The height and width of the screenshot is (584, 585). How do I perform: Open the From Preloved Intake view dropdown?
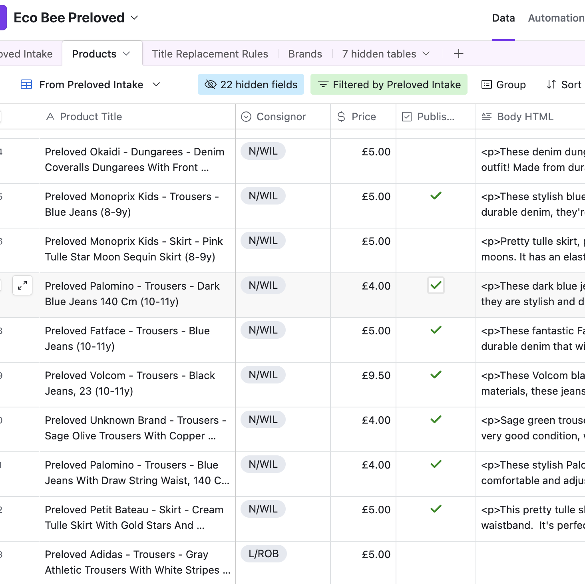point(156,85)
